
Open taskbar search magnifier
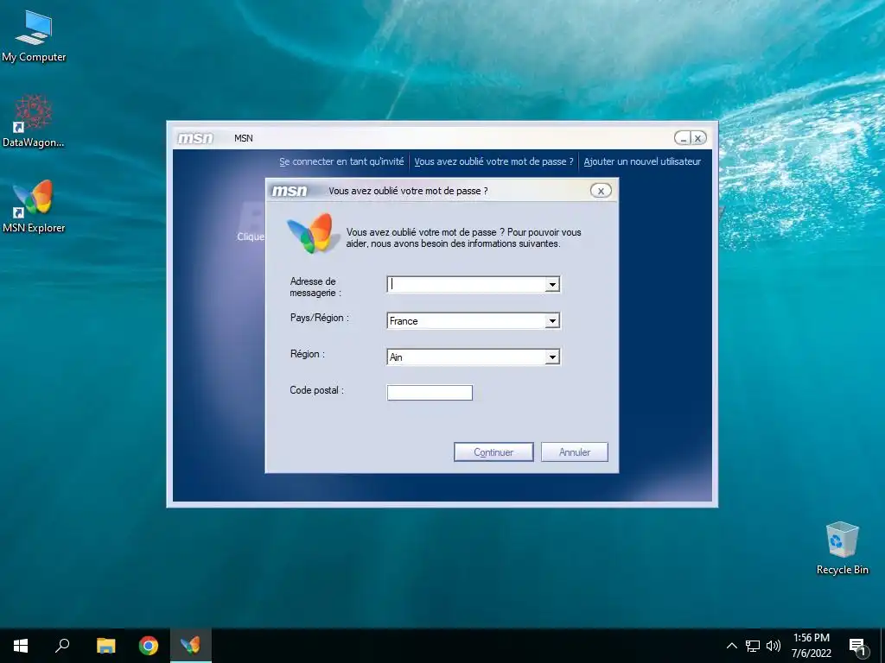coord(62,646)
